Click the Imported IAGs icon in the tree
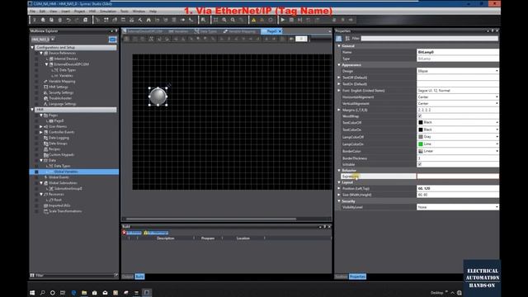Viewport: 528px width, 297px height. click(45, 205)
